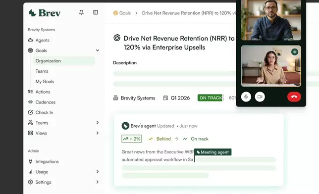Screen dimensions: 319x194
Task: Click the Brevity Systems workspace label in sidebar
Action: click(42, 30)
